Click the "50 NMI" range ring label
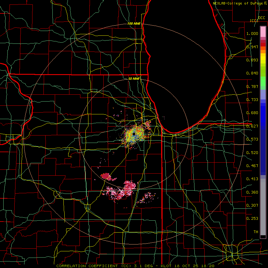Viewport: 268px width, 268px height. 134,79
